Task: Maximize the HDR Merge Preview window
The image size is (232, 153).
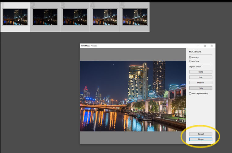Action: point(205,46)
